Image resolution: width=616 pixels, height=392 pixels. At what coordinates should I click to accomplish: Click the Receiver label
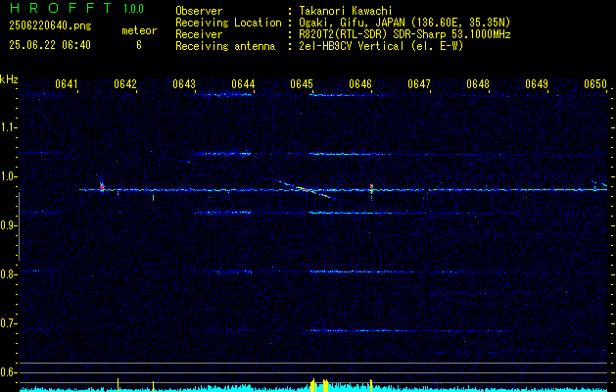pos(199,34)
